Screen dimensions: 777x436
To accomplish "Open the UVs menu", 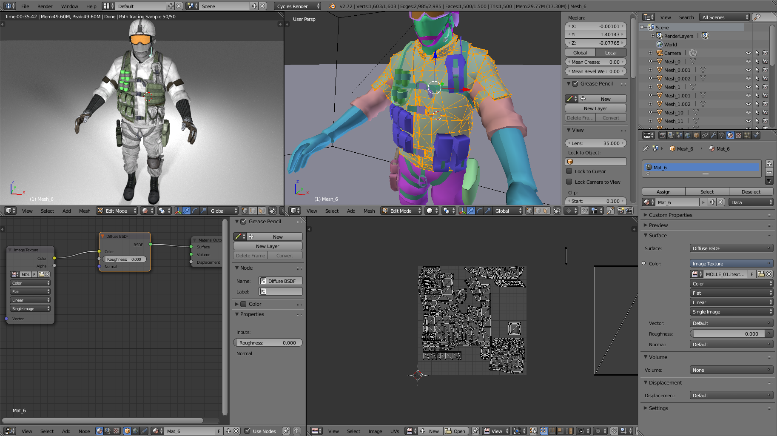I will [x=395, y=431].
